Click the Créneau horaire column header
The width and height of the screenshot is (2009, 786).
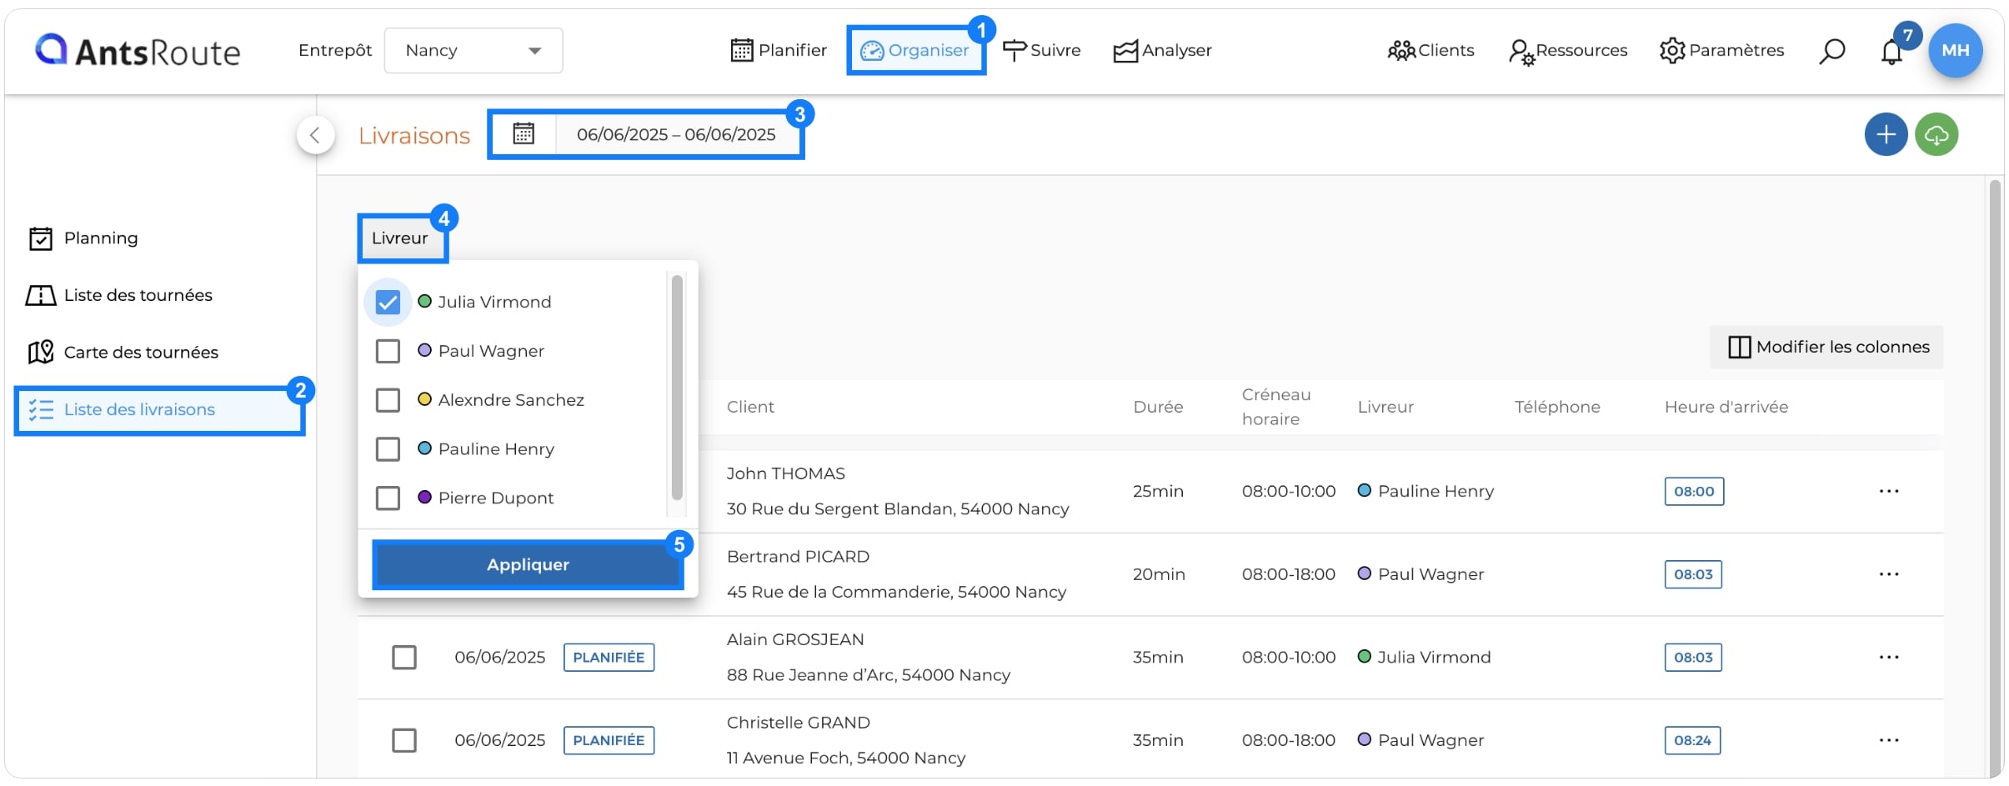click(x=1276, y=407)
